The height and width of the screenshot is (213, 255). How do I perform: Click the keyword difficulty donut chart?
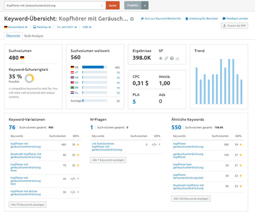click(x=29, y=78)
